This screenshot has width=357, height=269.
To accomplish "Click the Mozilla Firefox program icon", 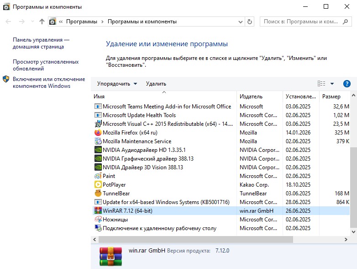I will (98, 133).
